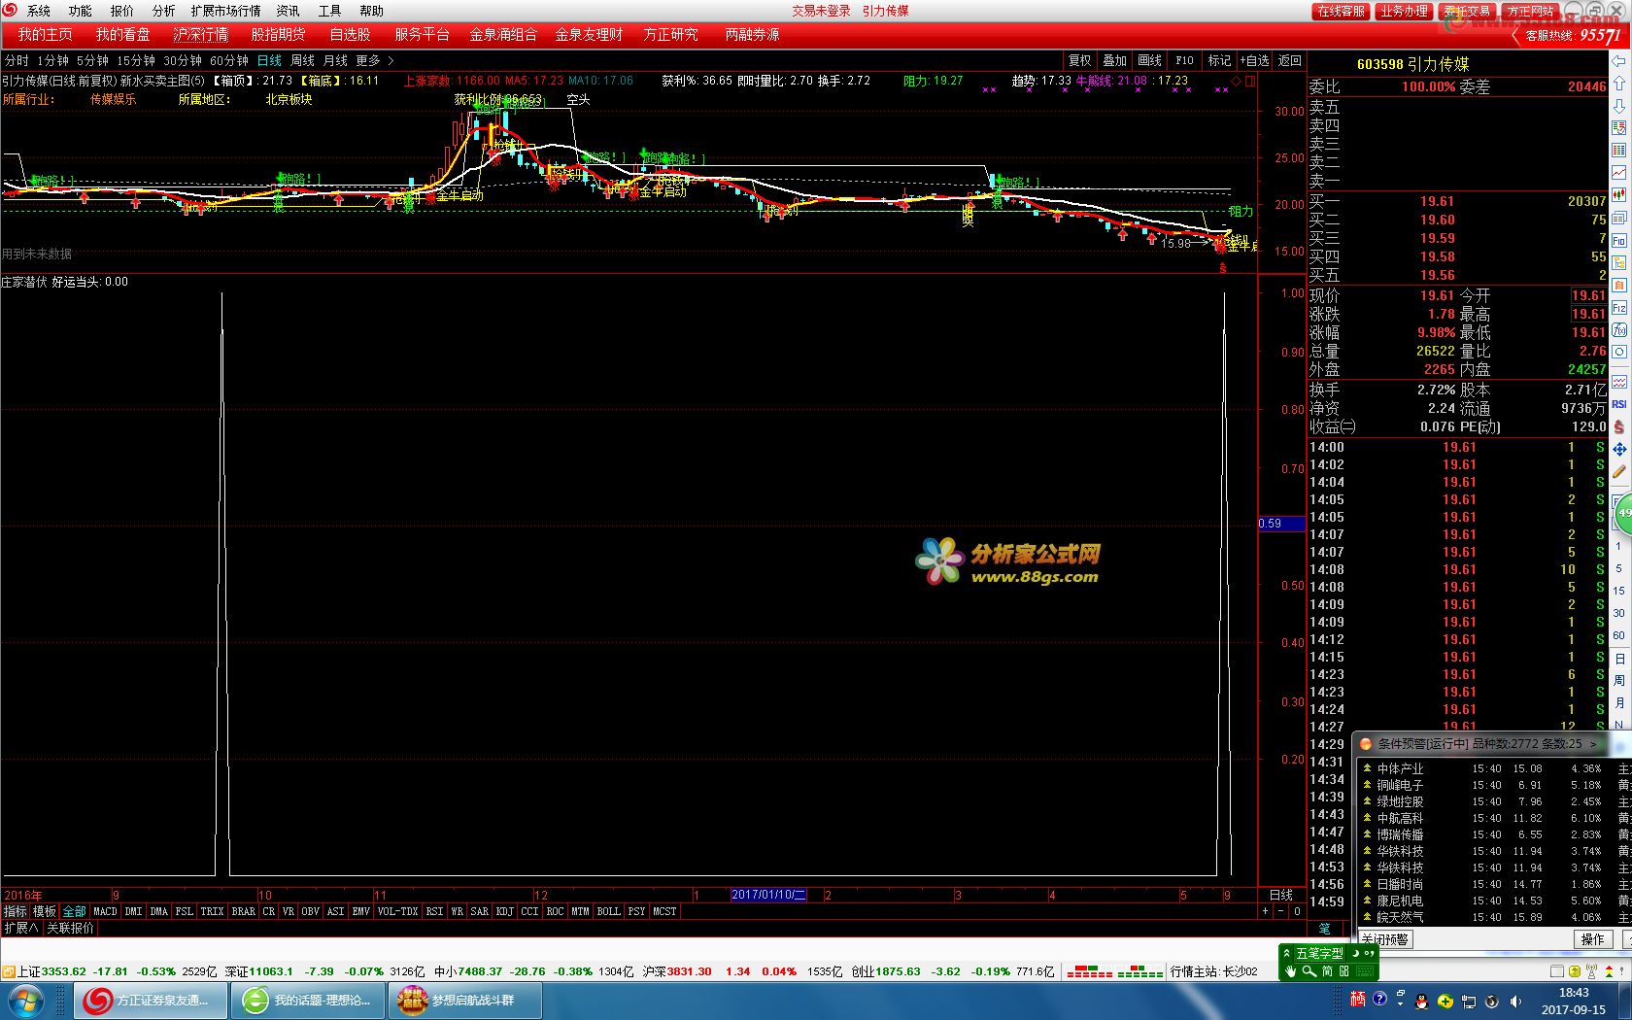Click the 复权 button
The width and height of the screenshot is (1632, 1020).
[x=1080, y=60]
